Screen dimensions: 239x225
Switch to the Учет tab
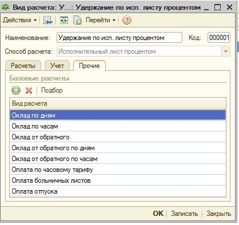pyautogui.click(x=57, y=66)
